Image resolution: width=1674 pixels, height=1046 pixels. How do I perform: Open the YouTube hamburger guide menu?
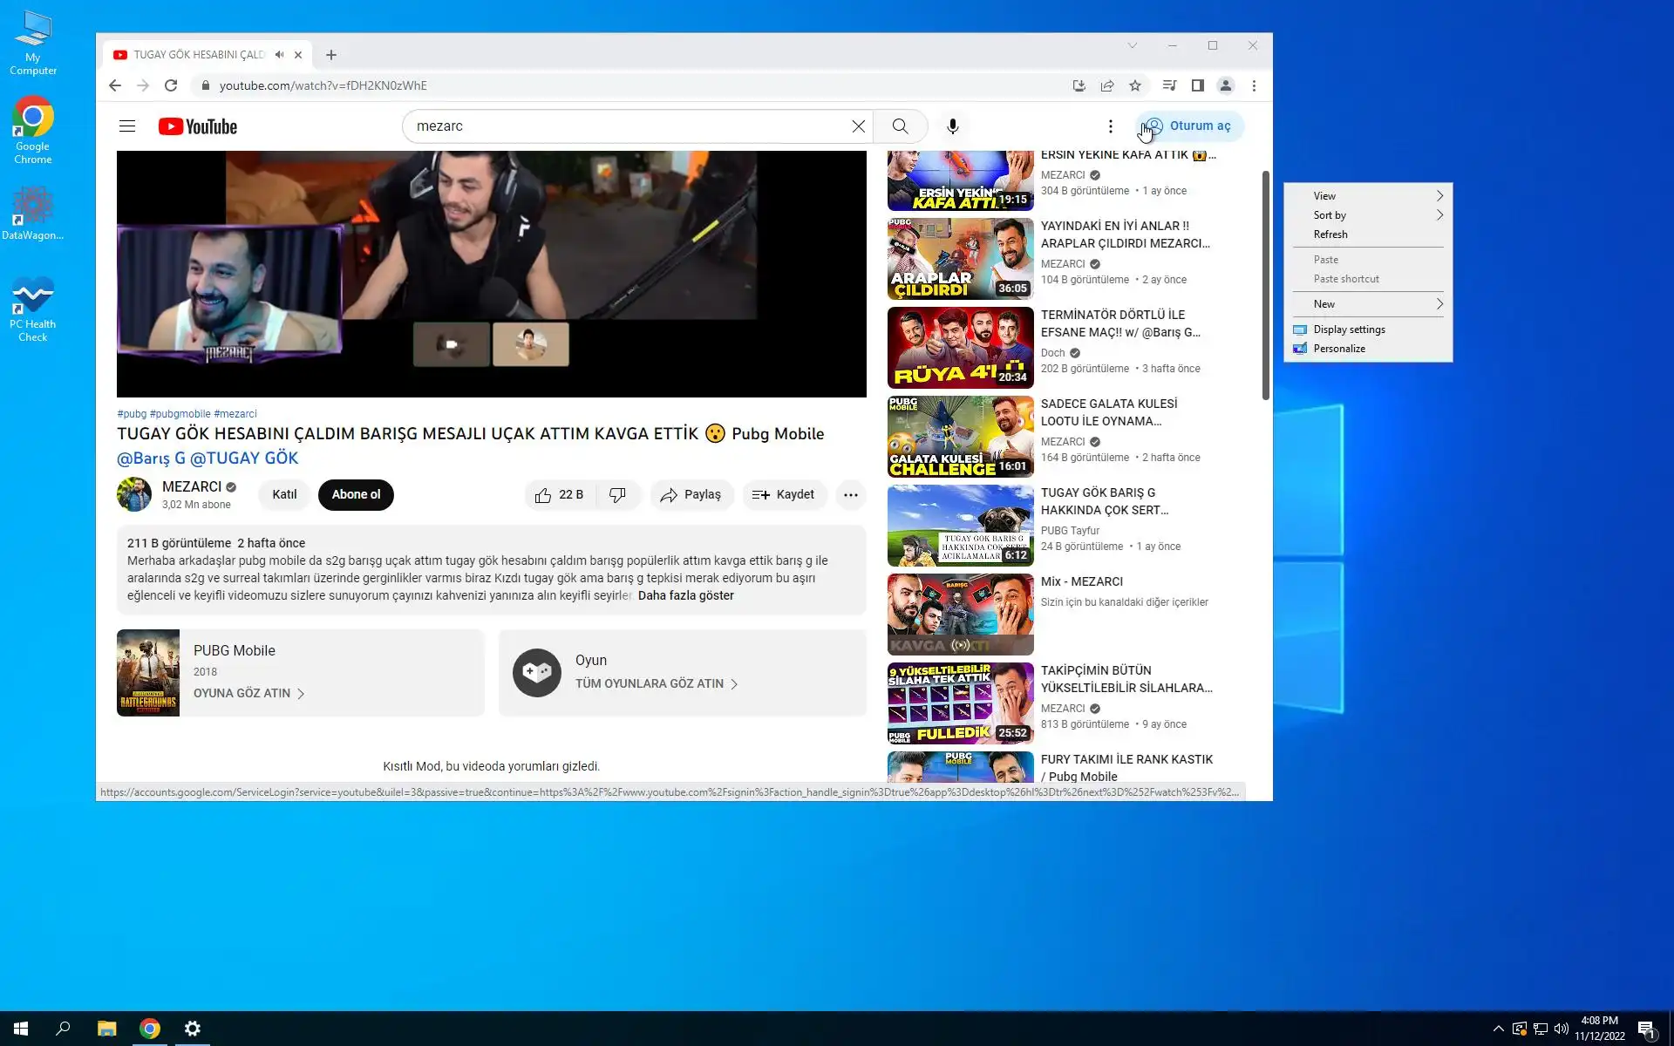127,126
